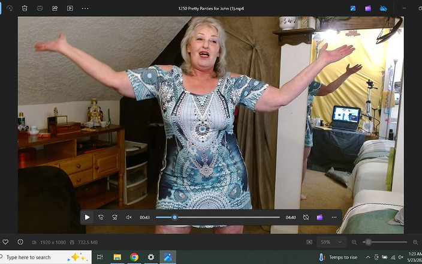Skip forward 30 seconds

[114, 217]
